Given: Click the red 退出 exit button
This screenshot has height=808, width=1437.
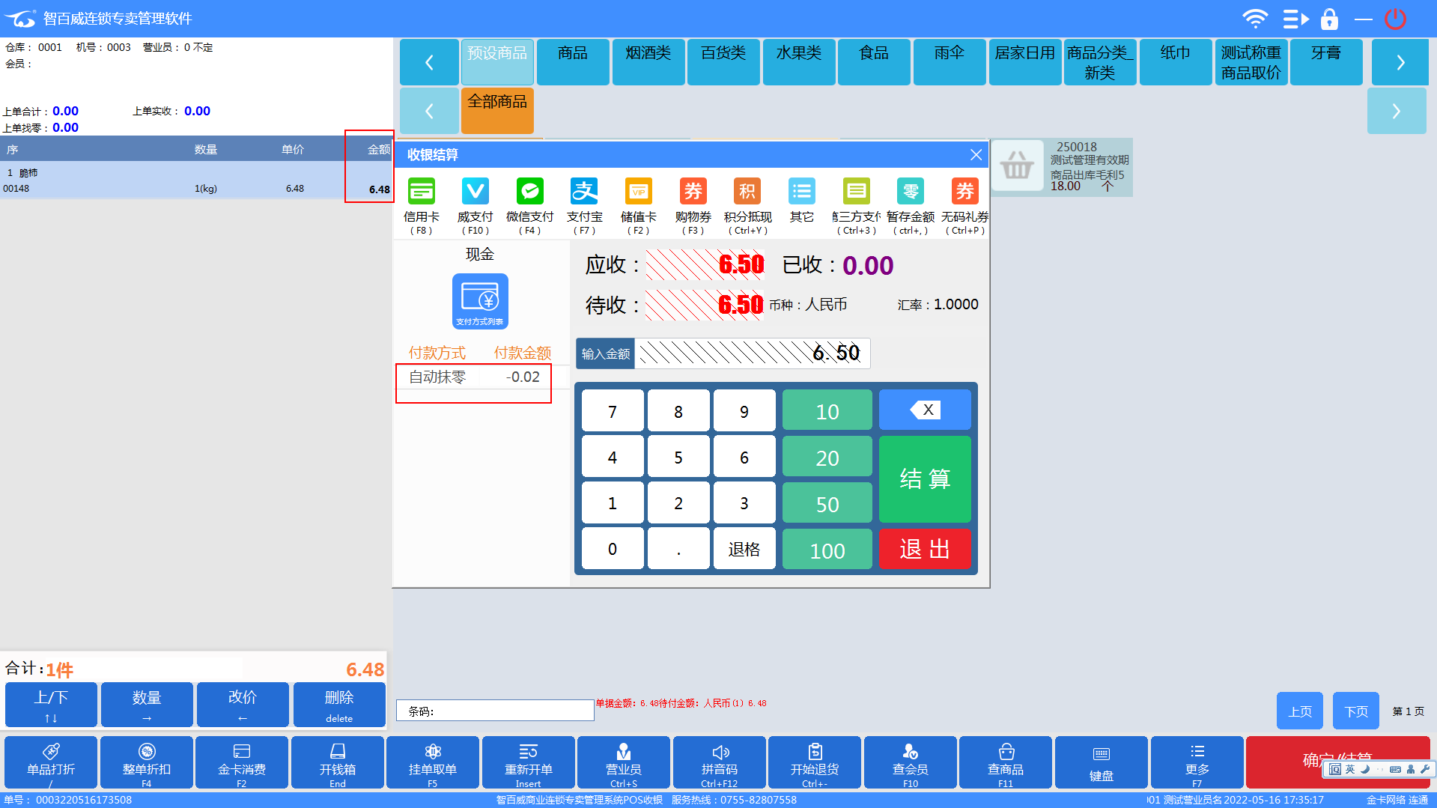Looking at the screenshot, I should coord(924,549).
